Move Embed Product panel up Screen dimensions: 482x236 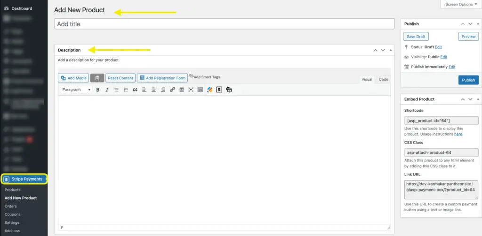click(463, 99)
